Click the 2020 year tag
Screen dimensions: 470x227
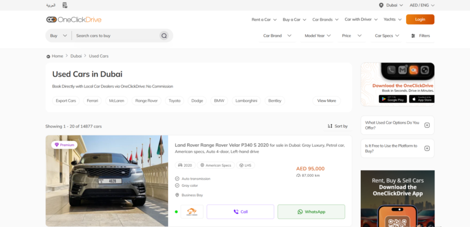click(x=185, y=165)
